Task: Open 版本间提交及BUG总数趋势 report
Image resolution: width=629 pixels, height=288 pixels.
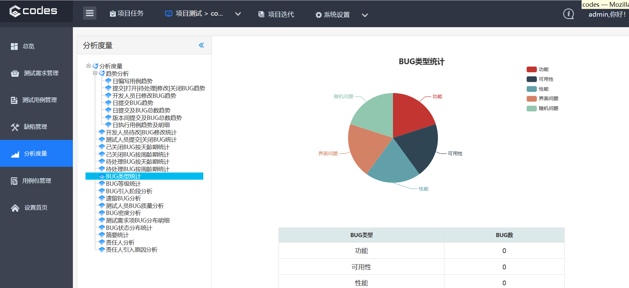Action: tap(147, 118)
